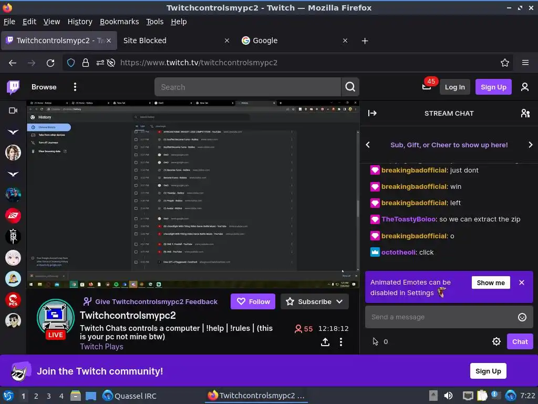Open the stream three-dot options menu
The width and height of the screenshot is (538, 404).
[x=340, y=342]
